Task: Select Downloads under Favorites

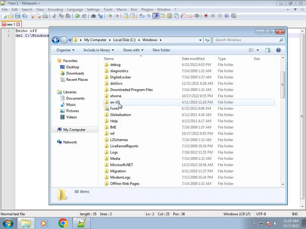Action: [x=75, y=73]
